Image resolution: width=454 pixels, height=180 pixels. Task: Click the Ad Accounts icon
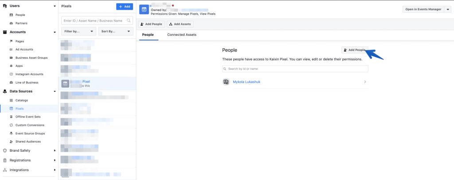point(11,50)
